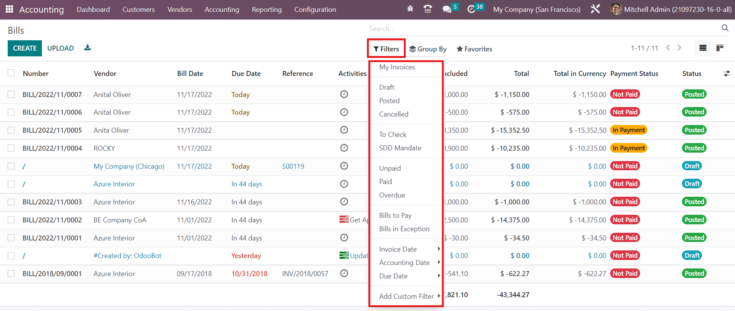Open the clock activities icon in navbar

coord(471,9)
